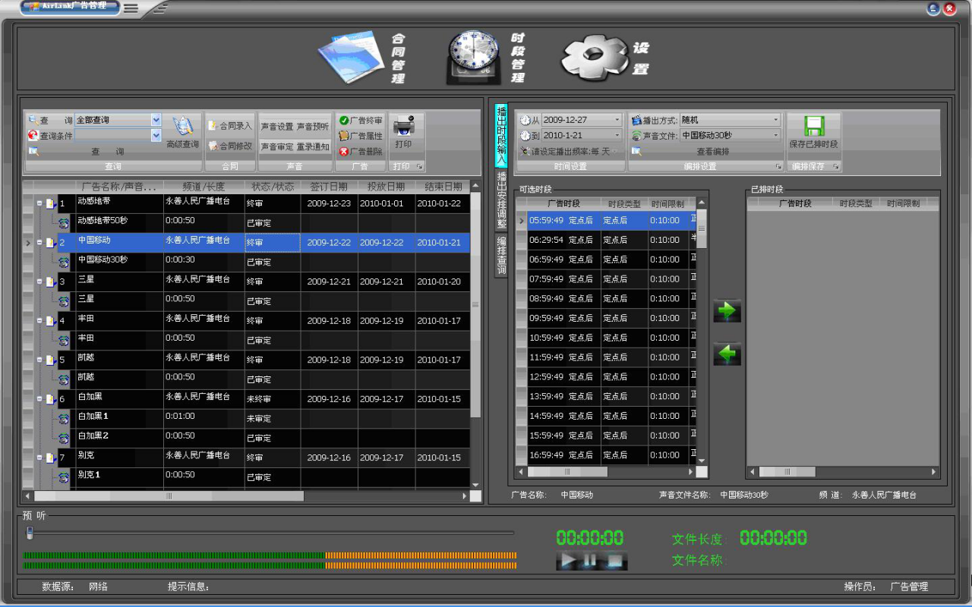Open the 查询条件 condition dropdown
972x607 pixels.
pyautogui.click(x=156, y=135)
